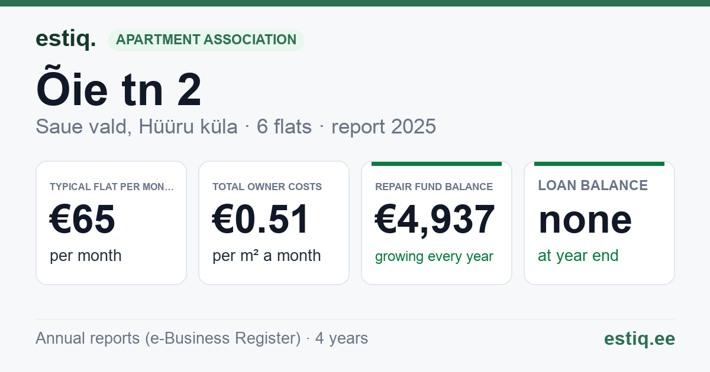The height and width of the screenshot is (372, 710).
Task: Click the per month text under €65
Action: (86, 256)
